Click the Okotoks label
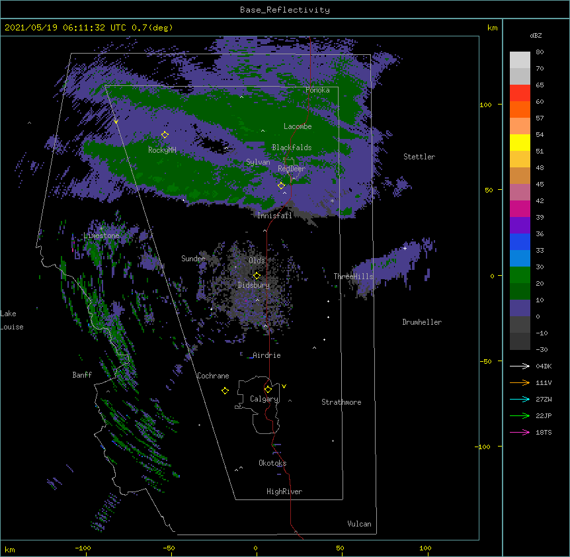Image resolution: width=570 pixels, height=557 pixels. (x=272, y=463)
